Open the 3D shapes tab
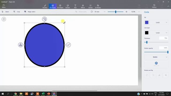Screen dimensions: 171x96 click(x=60, y=6)
